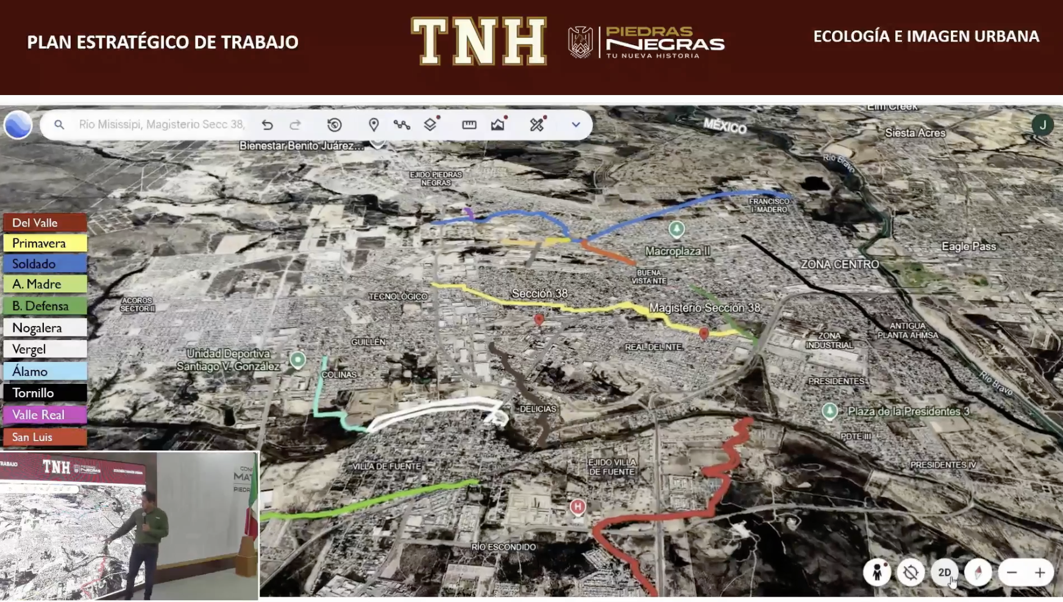Open Street View pegman button
Image resolution: width=1063 pixels, height=602 pixels.
(877, 573)
